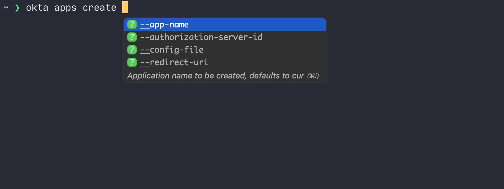Click the question mark icon next to --authorization-server-id
This screenshot has height=189, width=504.
tap(132, 37)
